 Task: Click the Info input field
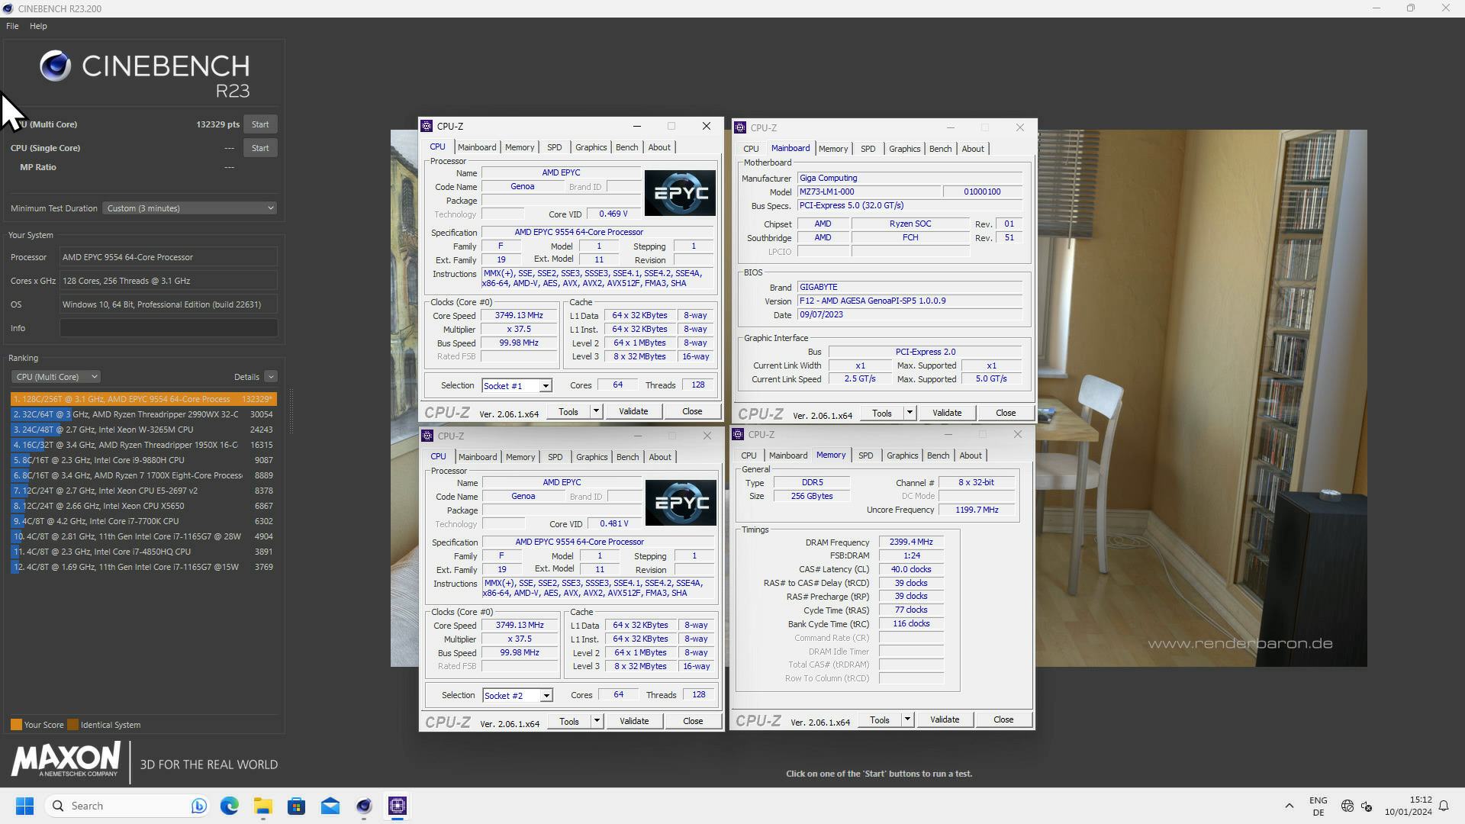169,328
